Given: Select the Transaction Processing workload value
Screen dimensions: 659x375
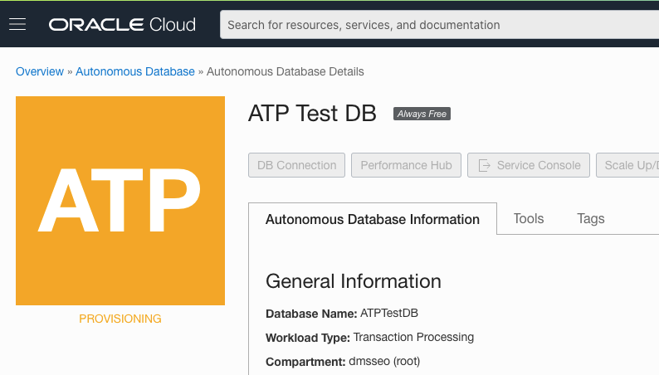Looking at the screenshot, I should click(413, 337).
